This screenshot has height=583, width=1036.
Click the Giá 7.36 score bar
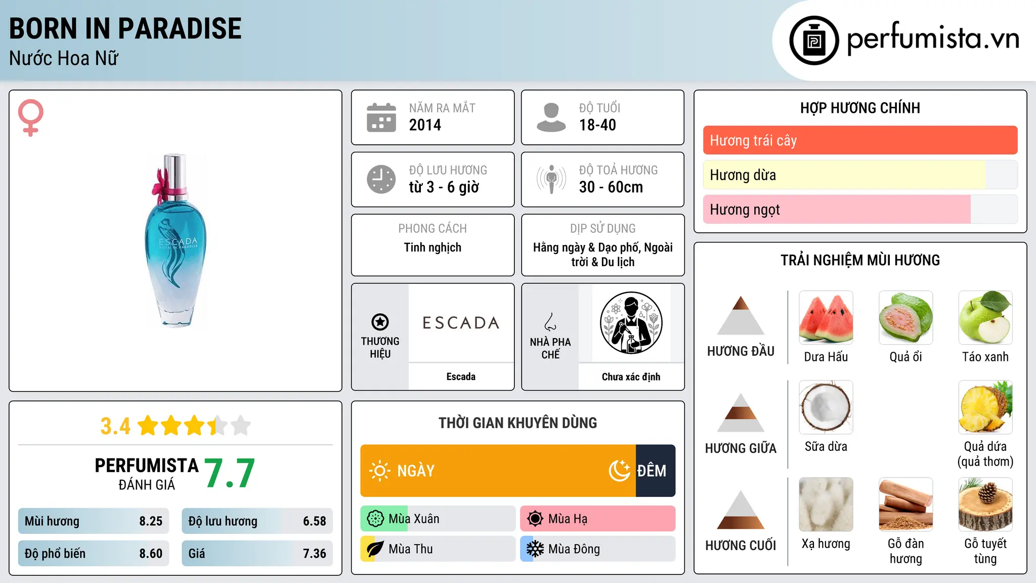click(257, 554)
